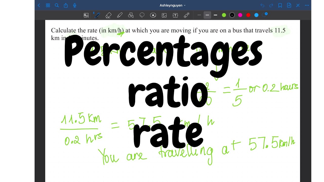Open the Ashleynguyen document title dropdown
This screenshot has width=324, height=182.
173,5
